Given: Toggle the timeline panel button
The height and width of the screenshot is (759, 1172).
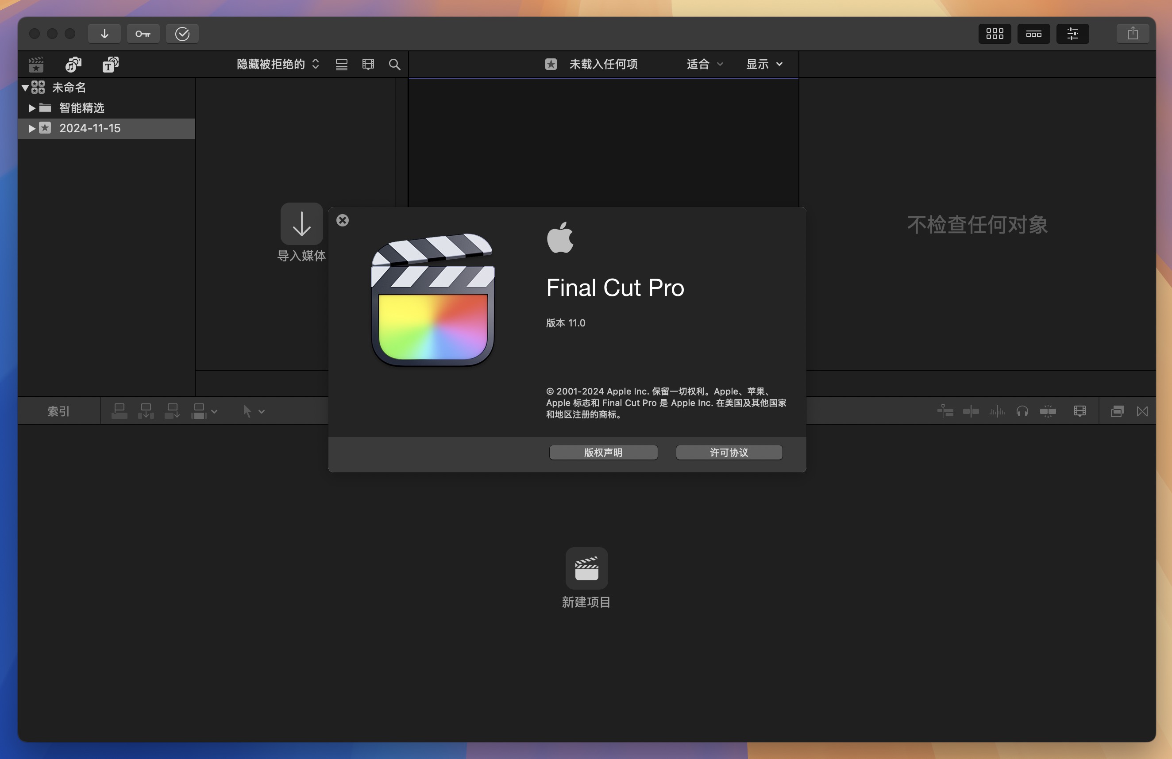Looking at the screenshot, I should pyautogui.click(x=1033, y=34).
